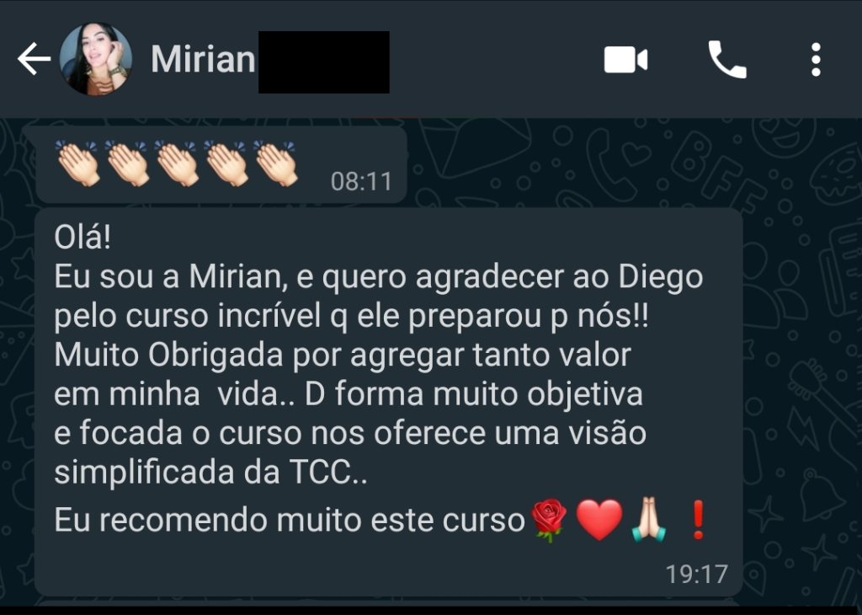
Task: Go back using the left arrow
Action: point(34,58)
